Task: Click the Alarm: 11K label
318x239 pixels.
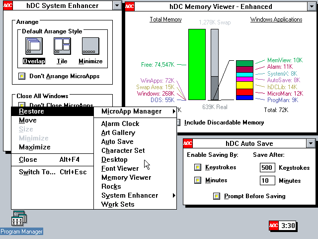Action: 280,67
